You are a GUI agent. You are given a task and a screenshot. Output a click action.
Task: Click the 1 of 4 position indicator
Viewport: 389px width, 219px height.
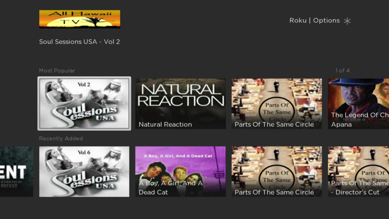(x=342, y=71)
